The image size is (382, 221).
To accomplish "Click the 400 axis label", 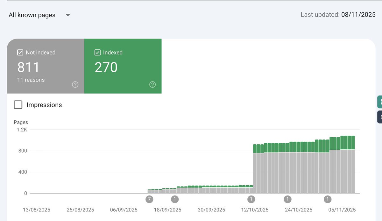I will [23, 172].
